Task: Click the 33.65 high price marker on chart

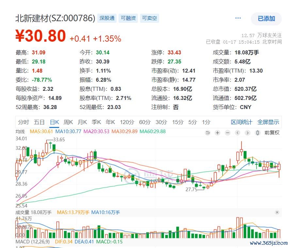Action: click(59, 140)
